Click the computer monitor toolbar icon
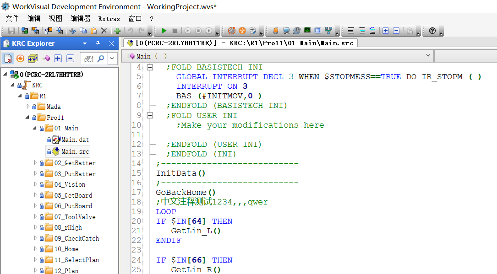 point(286,31)
